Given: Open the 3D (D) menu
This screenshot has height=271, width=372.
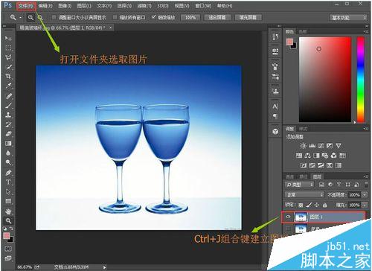Looking at the screenshot, I should 163,6.
